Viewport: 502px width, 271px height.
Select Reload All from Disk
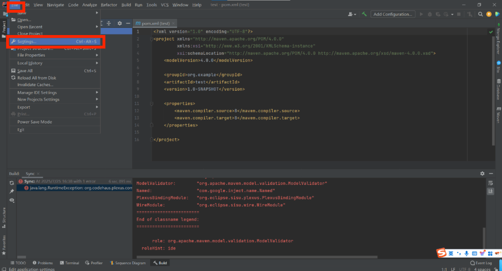click(x=55, y=78)
